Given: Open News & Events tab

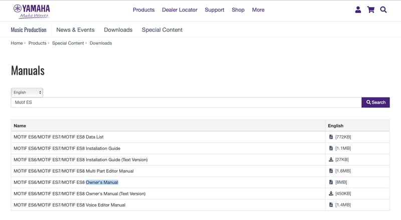Looking at the screenshot, I should [75, 29].
